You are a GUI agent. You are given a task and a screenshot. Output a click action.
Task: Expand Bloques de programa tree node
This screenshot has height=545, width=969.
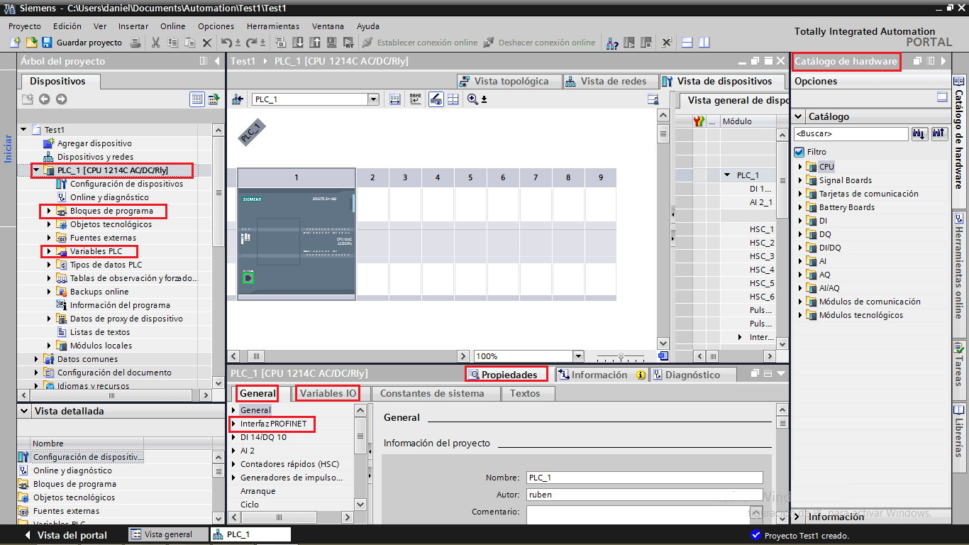pyautogui.click(x=49, y=211)
